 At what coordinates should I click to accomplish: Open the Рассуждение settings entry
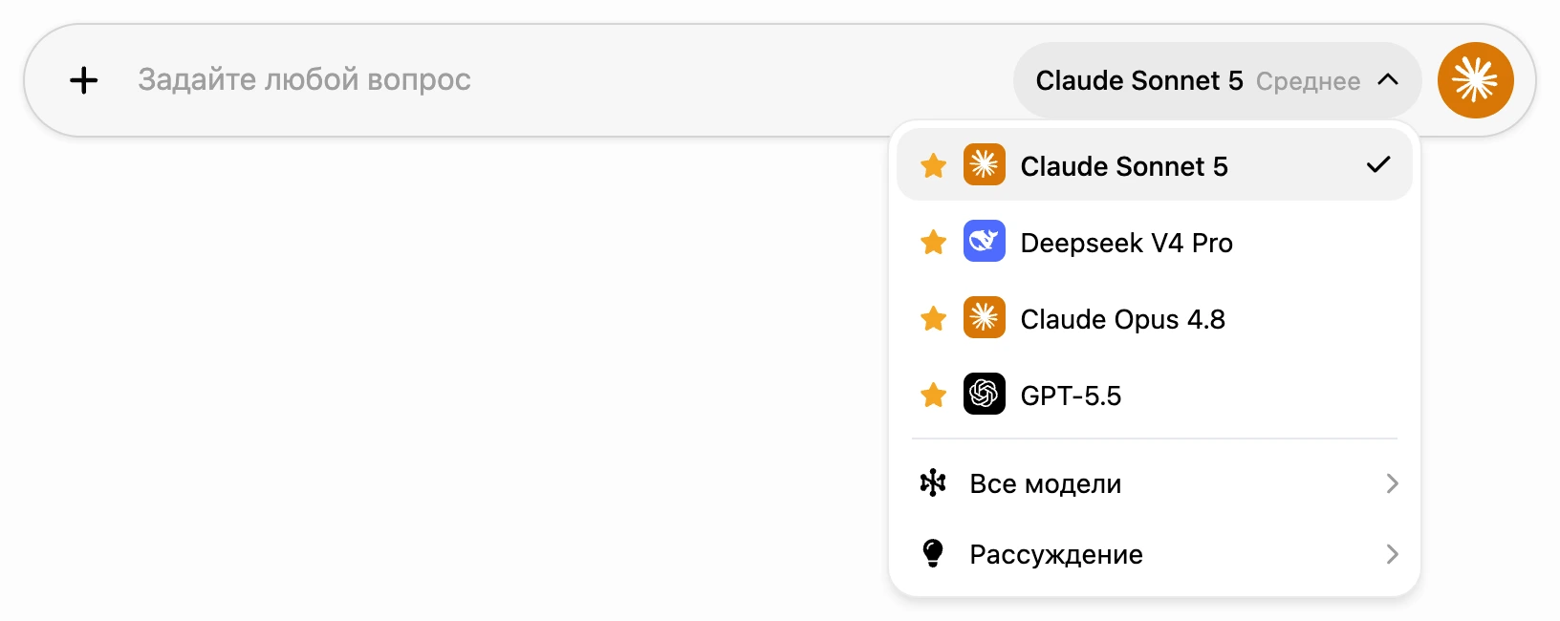(x=1155, y=554)
